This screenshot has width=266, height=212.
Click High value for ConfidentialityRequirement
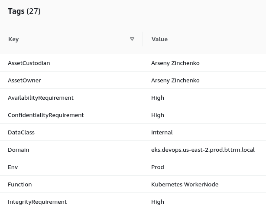[158, 115]
